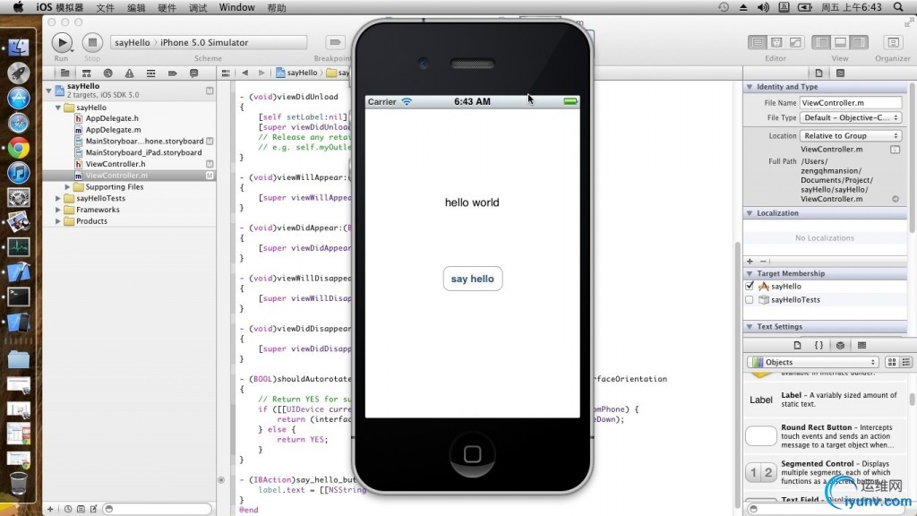Open the Organizer window
This screenshot has width=917, height=516.
pos(893,43)
